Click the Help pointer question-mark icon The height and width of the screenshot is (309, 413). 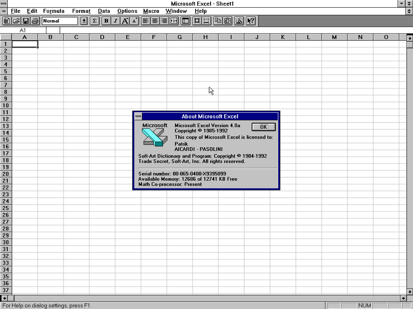pyautogui.click(x=251, y=21)
